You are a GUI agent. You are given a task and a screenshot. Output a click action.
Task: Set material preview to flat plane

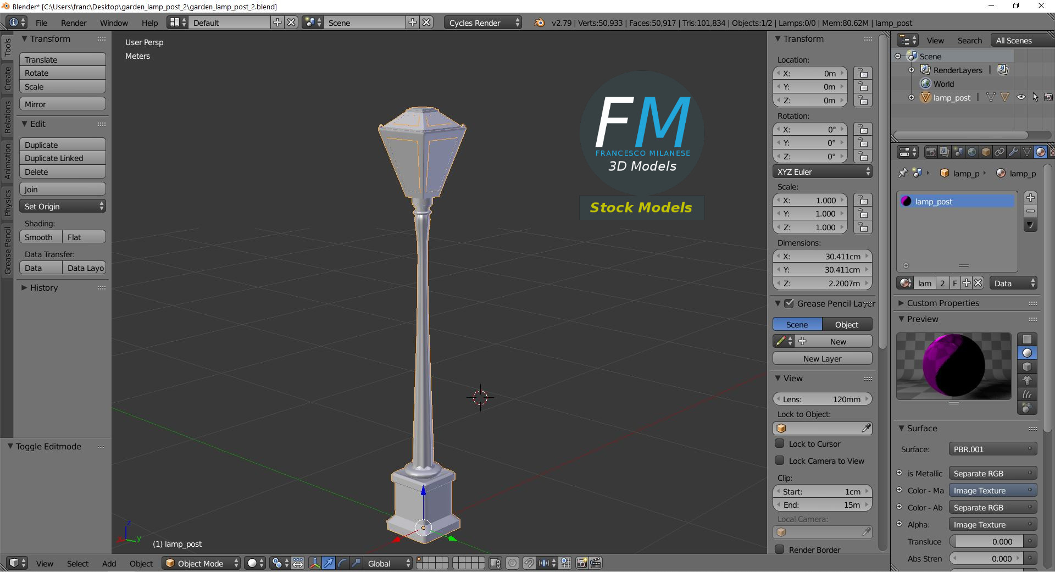(x=1027, y=339)
